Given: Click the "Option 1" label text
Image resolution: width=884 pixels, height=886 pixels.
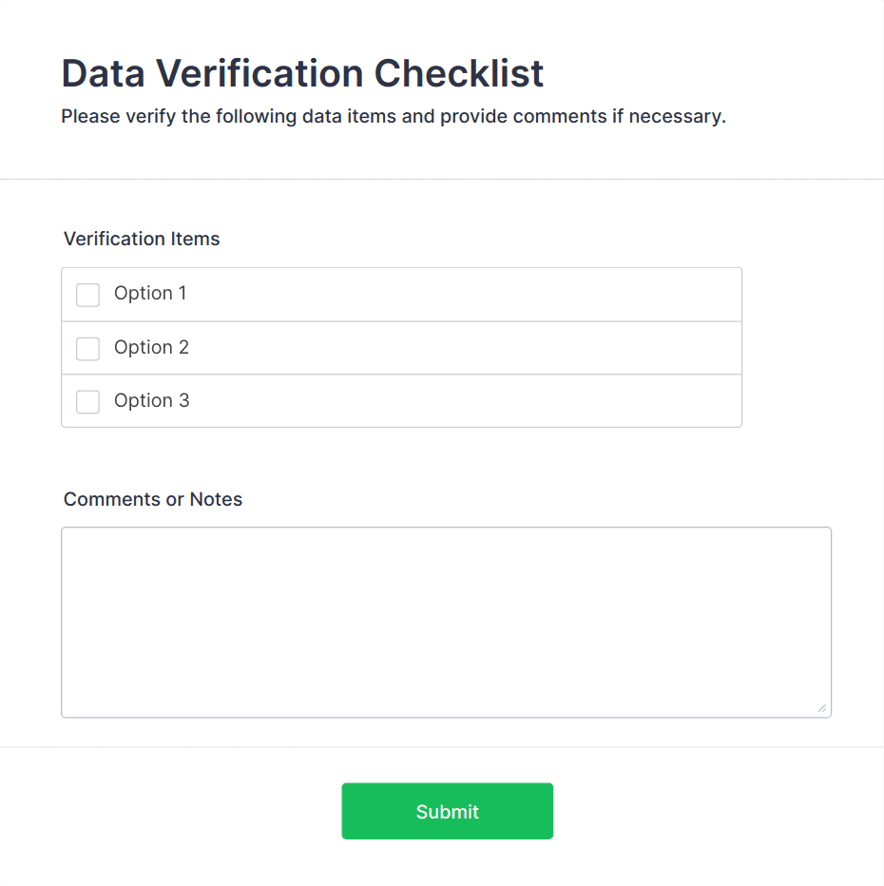Looking at the screenshot, I should click(x=150, y=294).
